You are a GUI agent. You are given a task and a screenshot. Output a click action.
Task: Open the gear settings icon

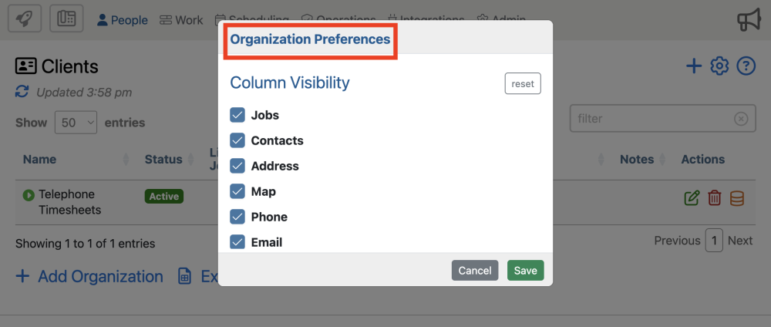[719, 66]
